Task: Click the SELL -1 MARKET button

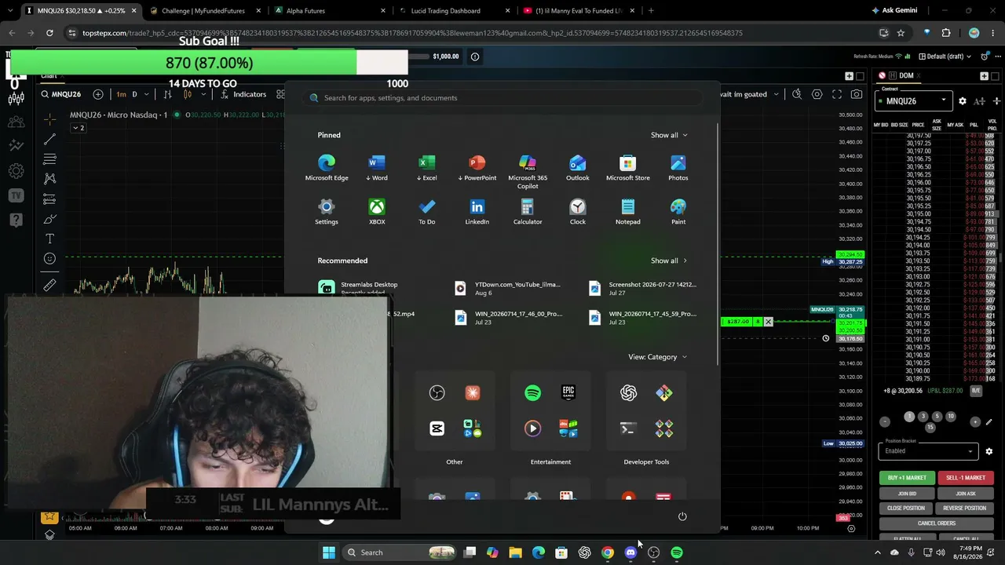Action: [966, 478]
